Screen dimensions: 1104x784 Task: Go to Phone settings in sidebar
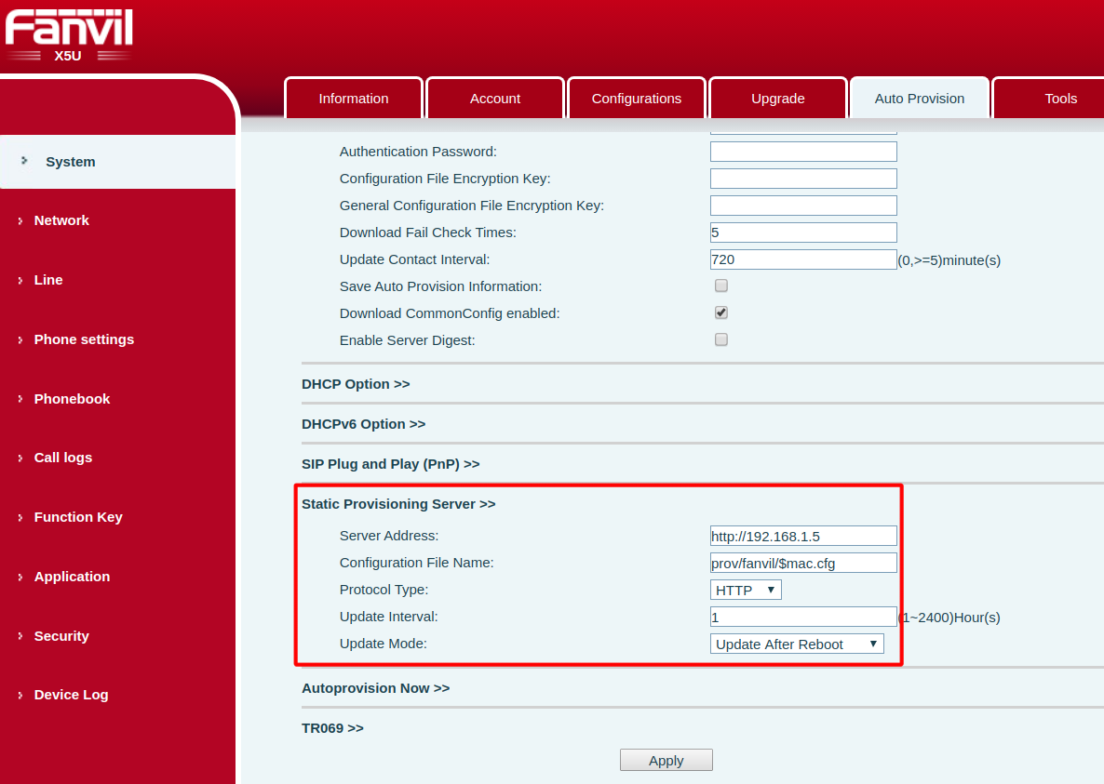tap(84, 339)
